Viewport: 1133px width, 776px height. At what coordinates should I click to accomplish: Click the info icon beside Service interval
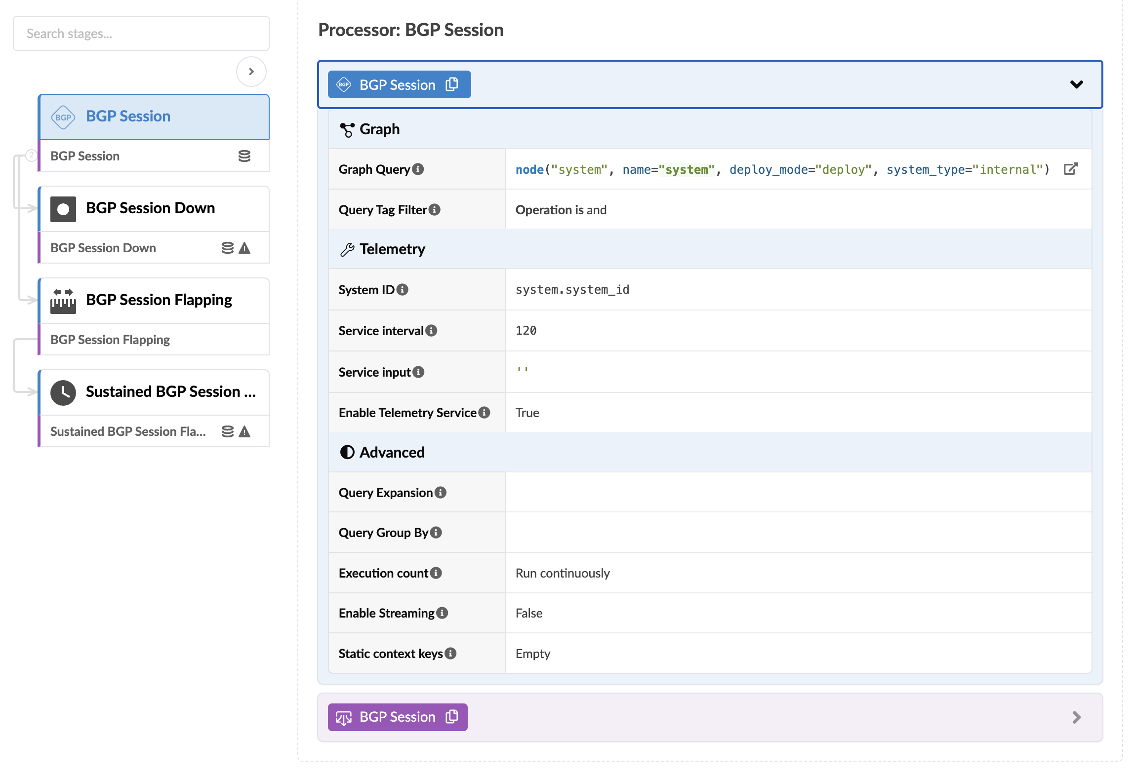pos(431,330)
